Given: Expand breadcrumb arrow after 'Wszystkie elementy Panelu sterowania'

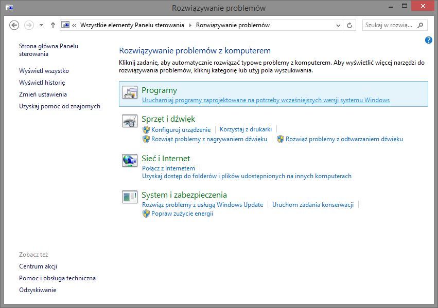Looking at the screenshot, I should [190, 25].
